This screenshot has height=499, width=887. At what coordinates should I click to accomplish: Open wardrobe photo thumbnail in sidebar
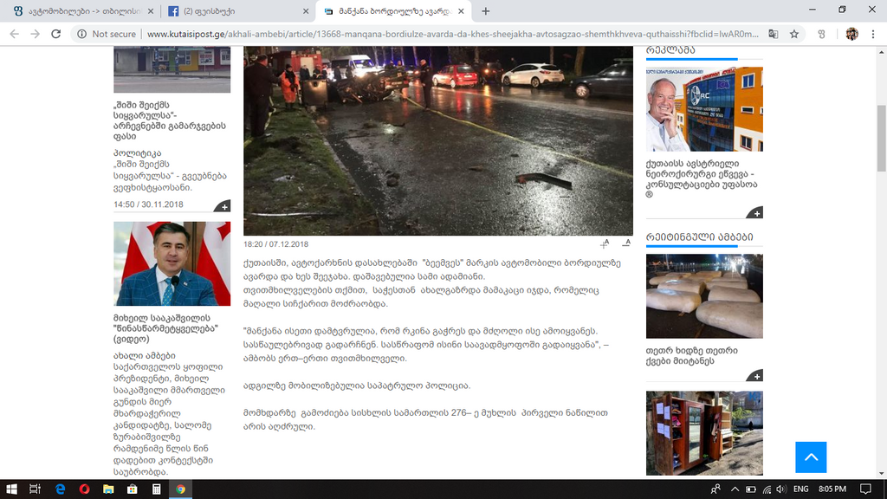[x=704, y=433]
